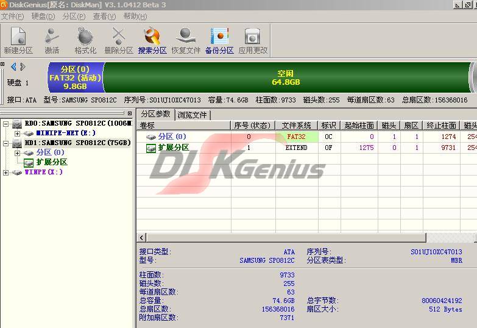Screen dimensions: 477x328
Task: Select MINIPE-NET (E:) label in tree
Action: pos(66,133)
